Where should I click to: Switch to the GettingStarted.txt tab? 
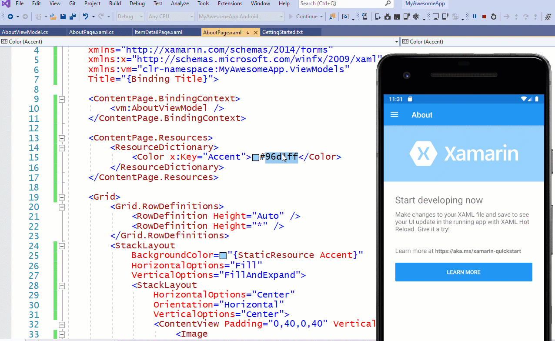click(x=291, y=33)
